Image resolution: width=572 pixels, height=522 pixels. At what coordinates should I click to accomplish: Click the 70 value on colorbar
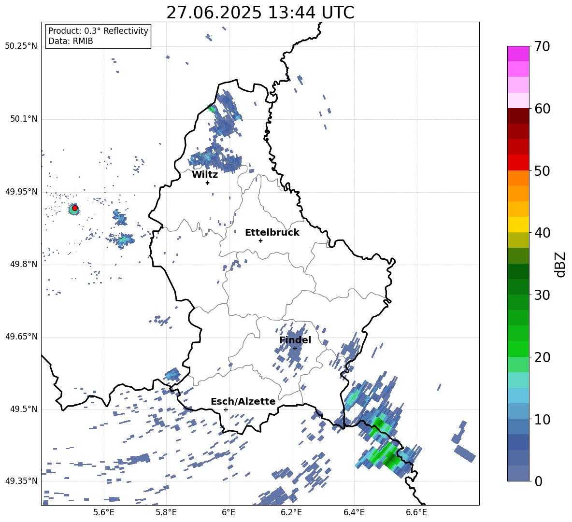pos(542,46)
